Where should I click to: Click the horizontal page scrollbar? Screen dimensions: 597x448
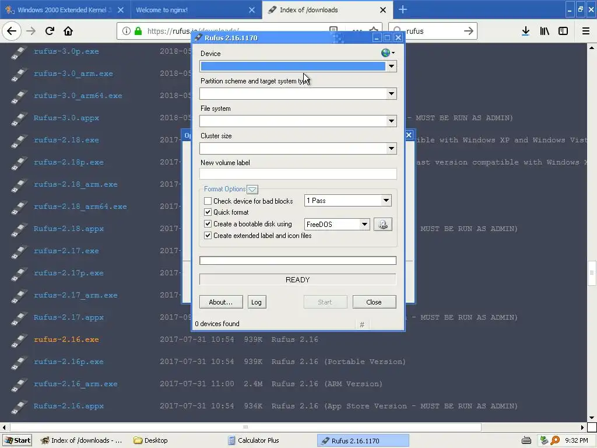click(245, 427)
